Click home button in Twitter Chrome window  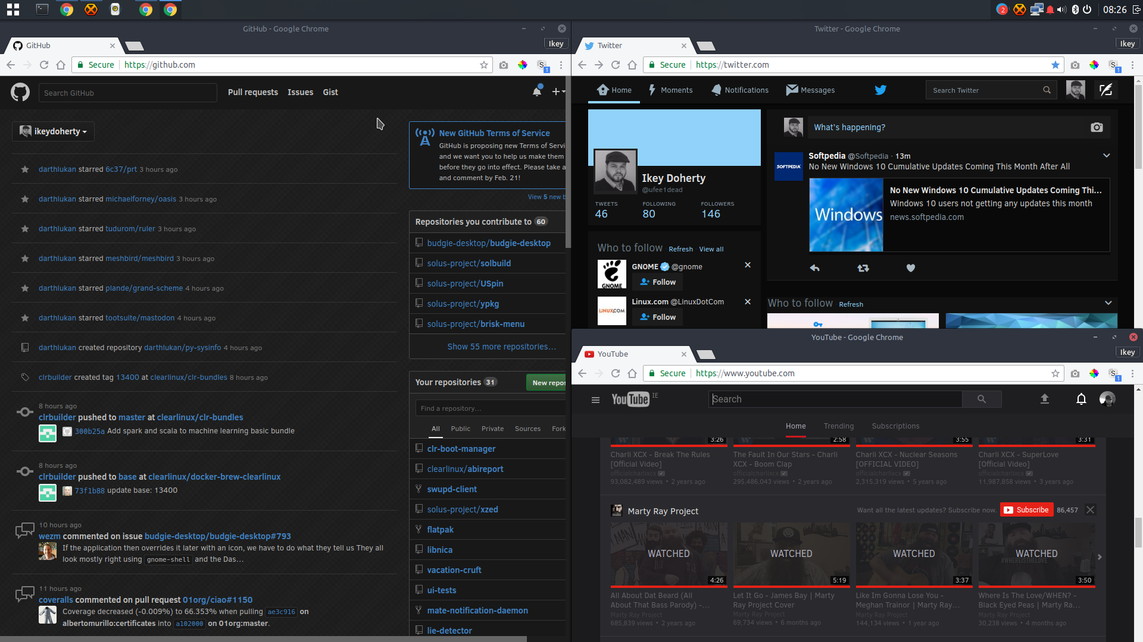(x=632, y=65)
